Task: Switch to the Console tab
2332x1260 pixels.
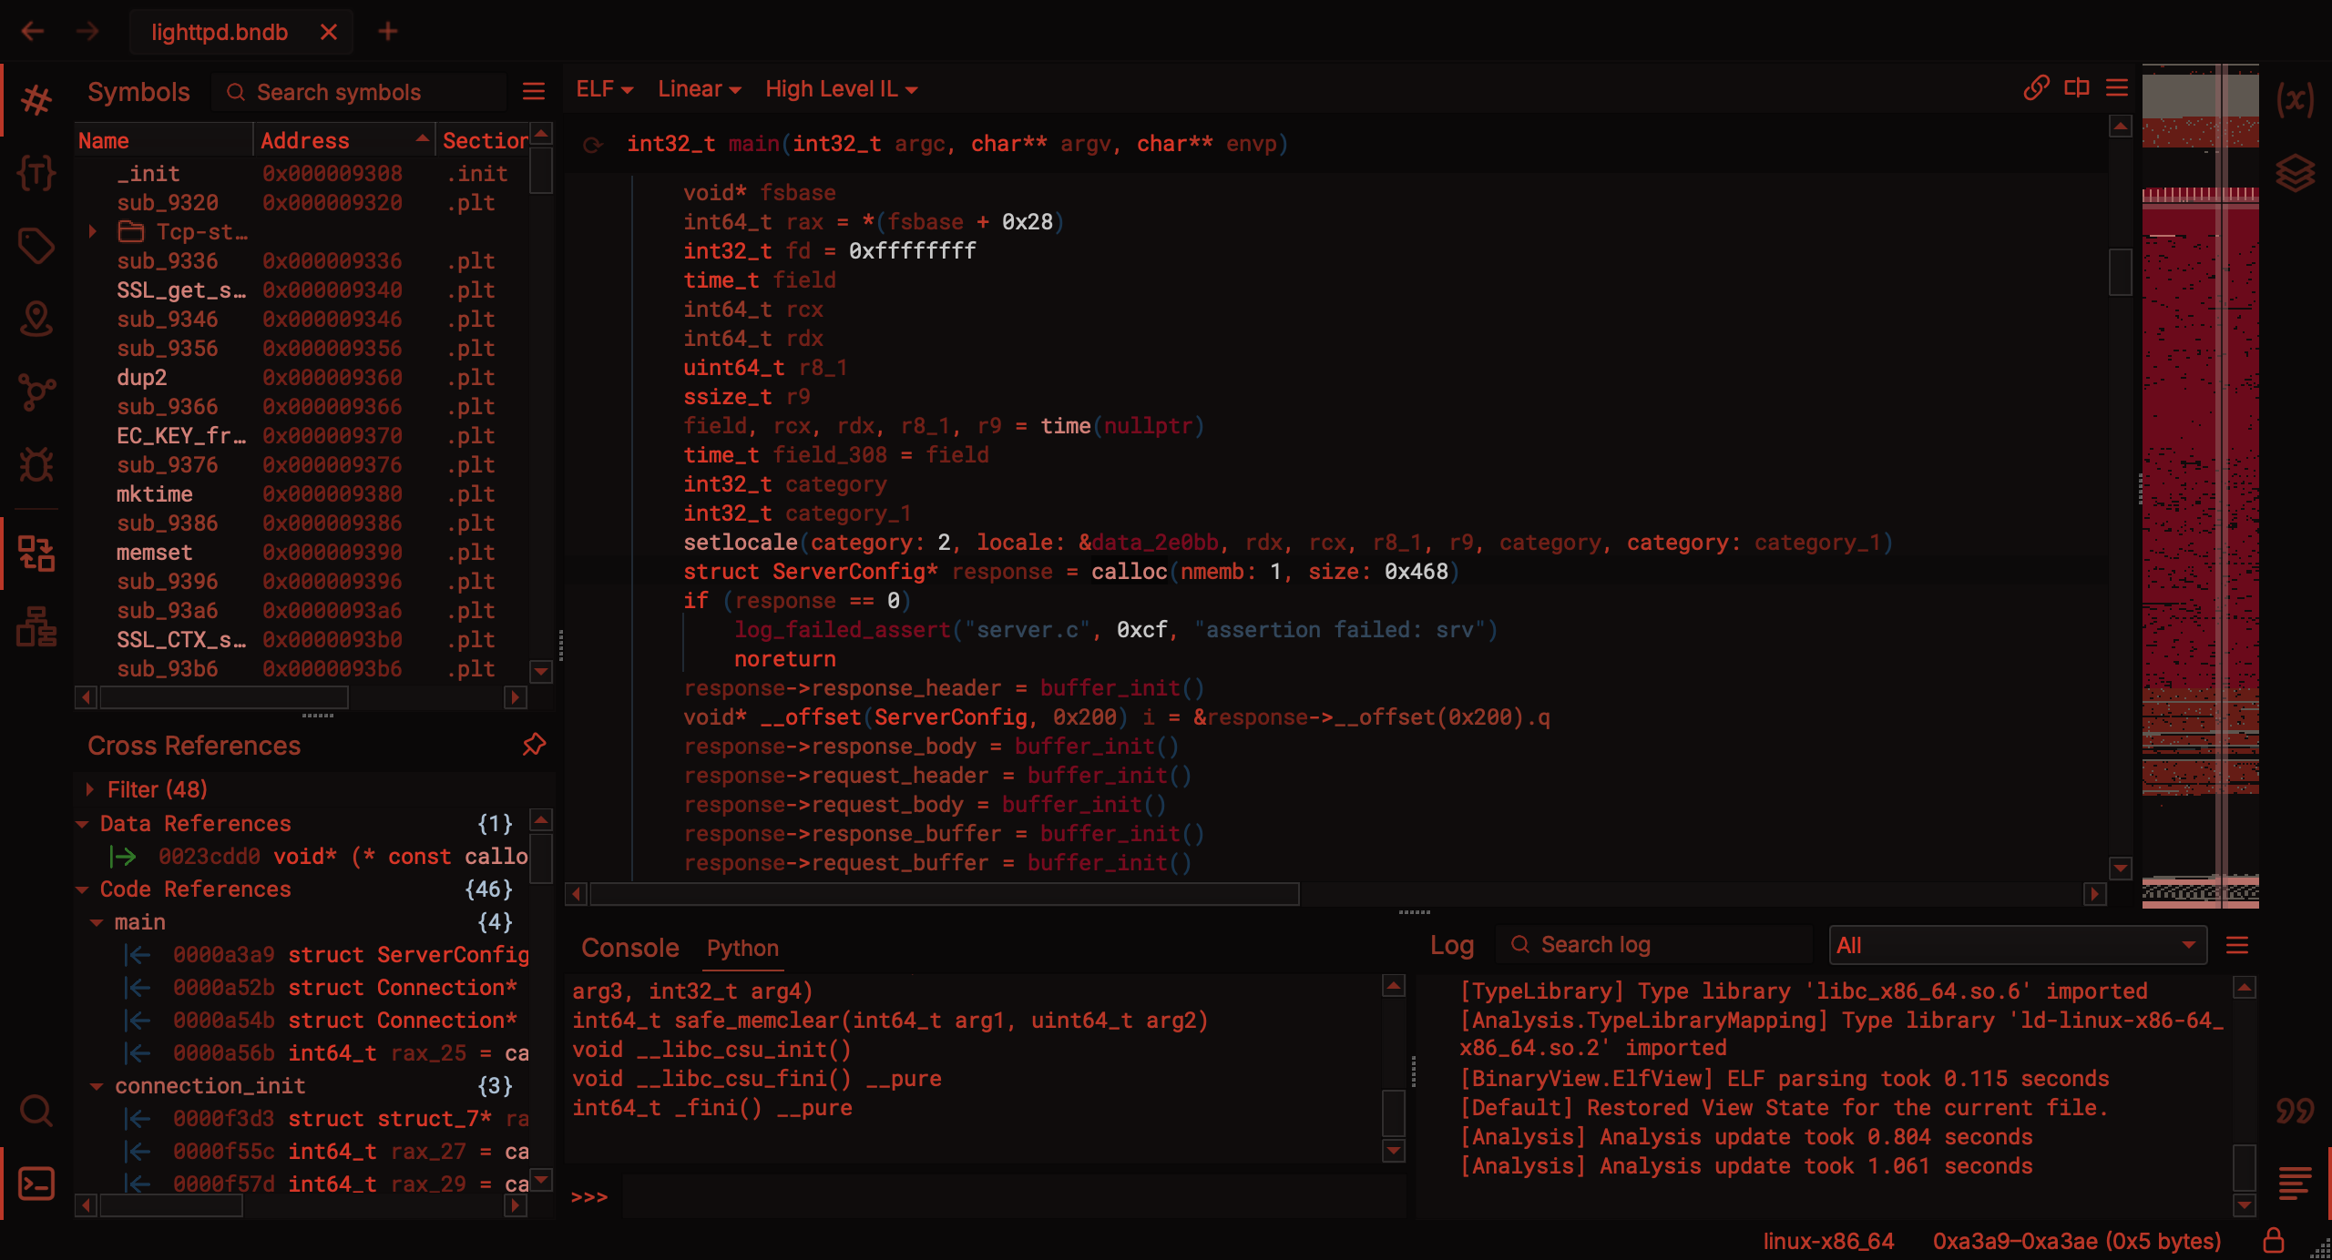Action: pyautogui.click(x=629, y=945)
